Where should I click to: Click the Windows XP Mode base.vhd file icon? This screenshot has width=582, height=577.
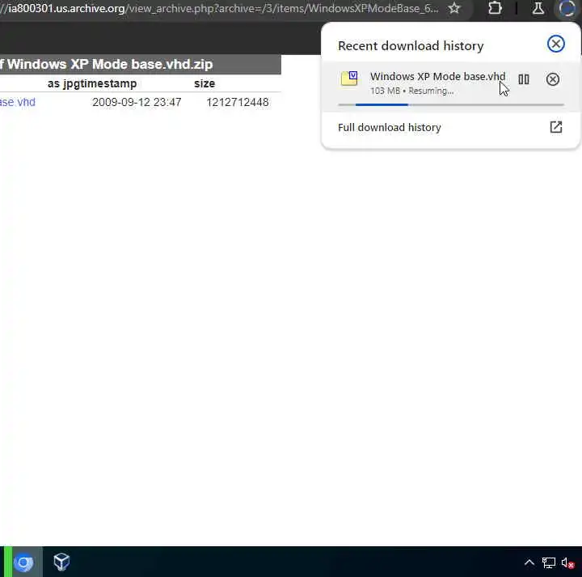[x=349, y=78]
